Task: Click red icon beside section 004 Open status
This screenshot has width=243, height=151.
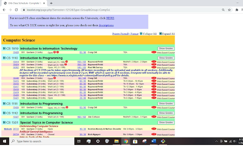Action: [55, 78]
